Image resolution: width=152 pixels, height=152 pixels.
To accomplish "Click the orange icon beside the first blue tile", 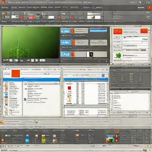I will tap(72, 31).
